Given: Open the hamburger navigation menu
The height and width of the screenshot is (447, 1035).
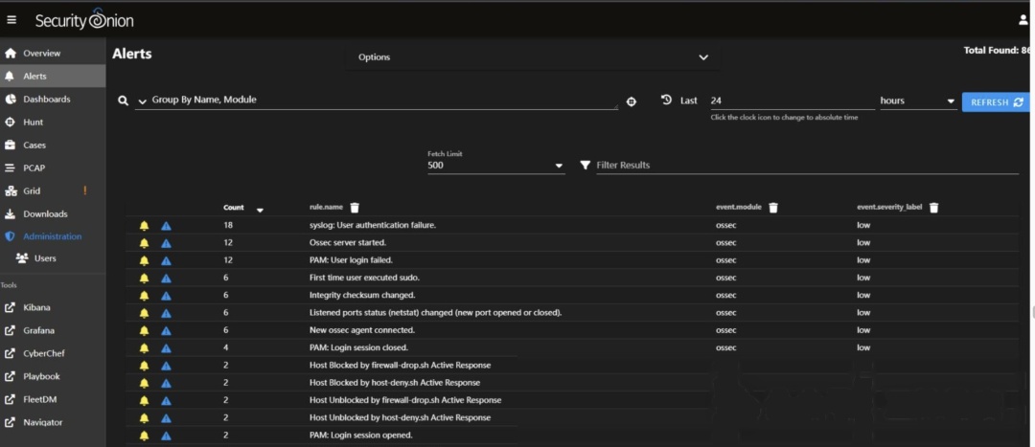Looking at the screenshot, I should tap(11, 20).
